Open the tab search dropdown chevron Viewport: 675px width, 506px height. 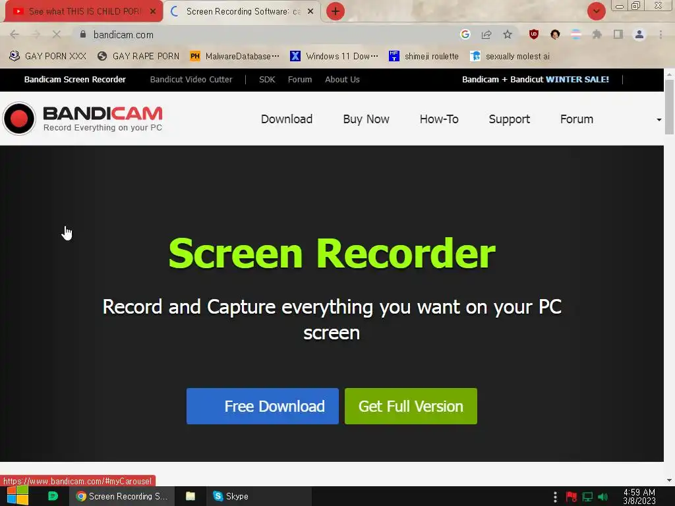point(596,11)
